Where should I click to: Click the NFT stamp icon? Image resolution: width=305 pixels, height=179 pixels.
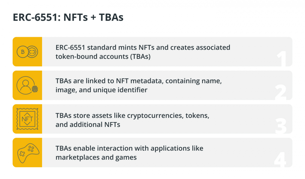coord(27,119)
